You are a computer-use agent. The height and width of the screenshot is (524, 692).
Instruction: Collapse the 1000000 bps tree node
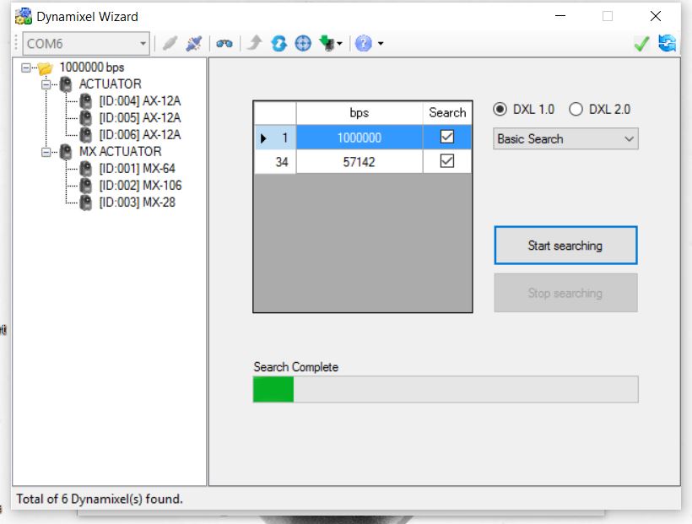pos(26,68)
